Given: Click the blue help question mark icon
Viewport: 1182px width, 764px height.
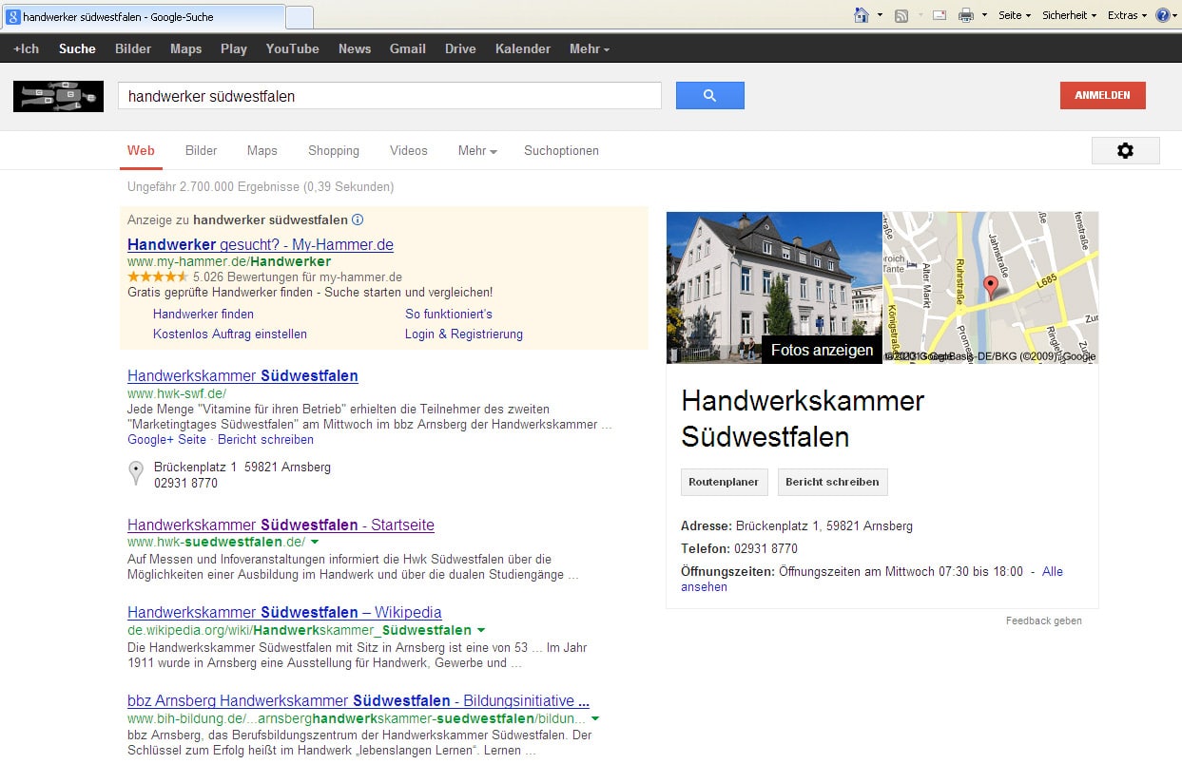Looking at the screenshot, I should tap(1162, 15).
